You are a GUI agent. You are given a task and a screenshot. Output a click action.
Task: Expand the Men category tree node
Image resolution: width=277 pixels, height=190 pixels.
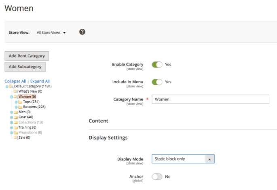pos(12,112)
